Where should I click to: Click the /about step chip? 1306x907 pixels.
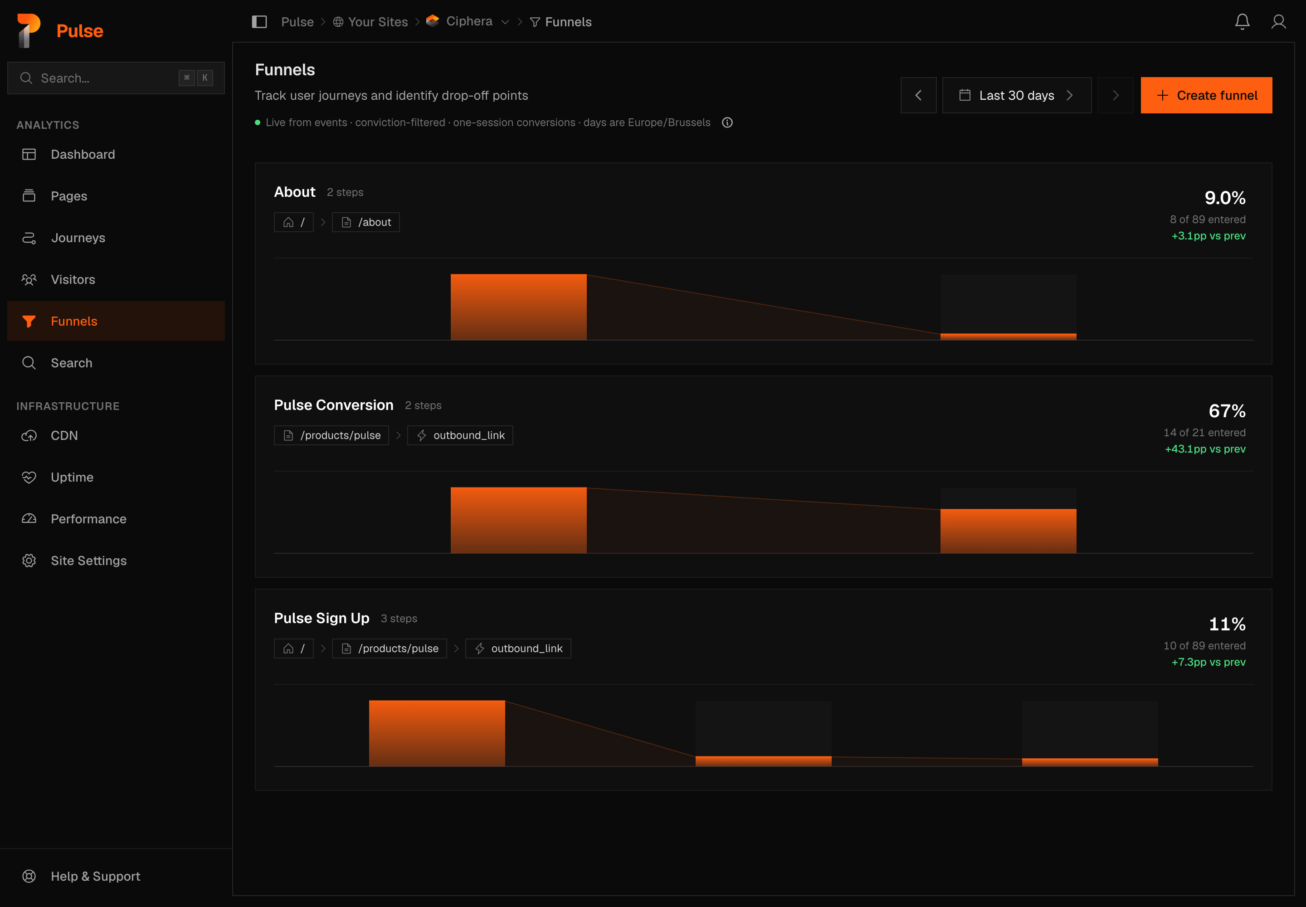365,222
